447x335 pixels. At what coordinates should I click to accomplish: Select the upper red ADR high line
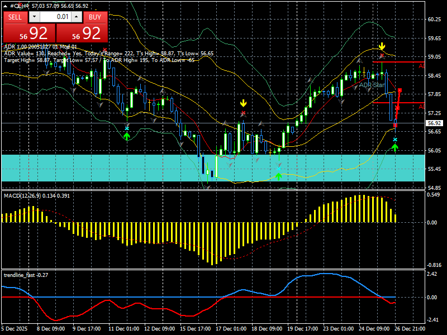pyautogui.click(x=398, y=62)
